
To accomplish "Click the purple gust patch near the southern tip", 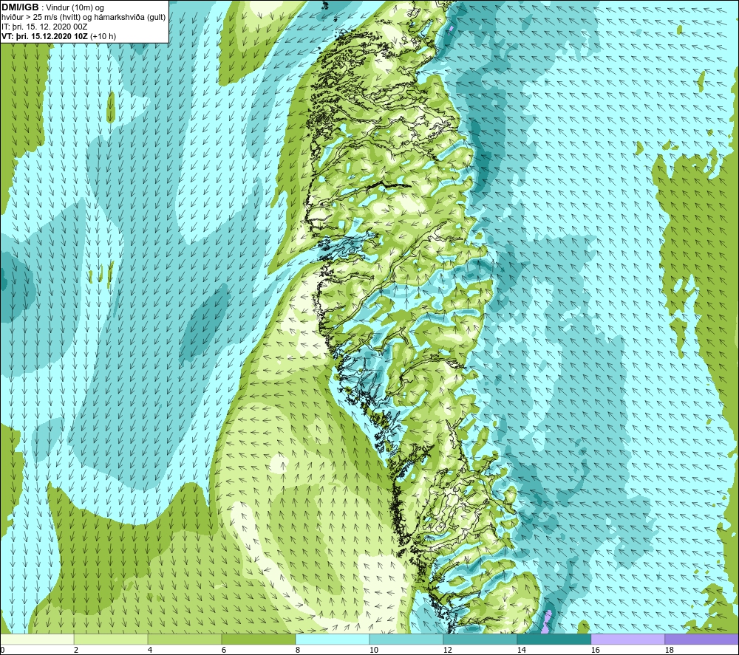I will click(546, 622).
